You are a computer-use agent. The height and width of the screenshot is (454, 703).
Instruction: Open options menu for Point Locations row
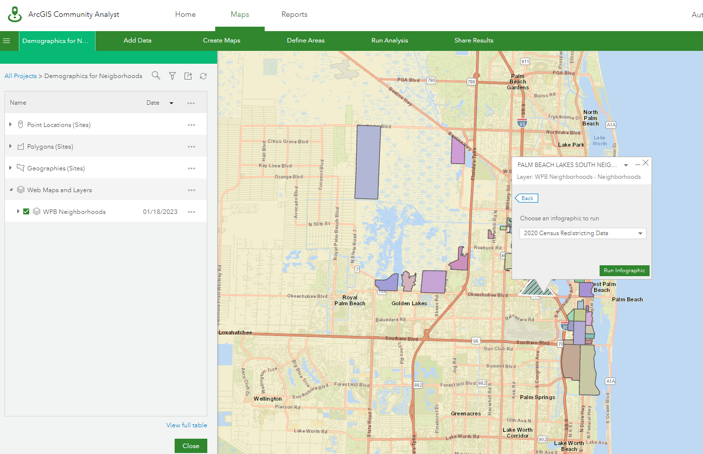click(191, 125)
